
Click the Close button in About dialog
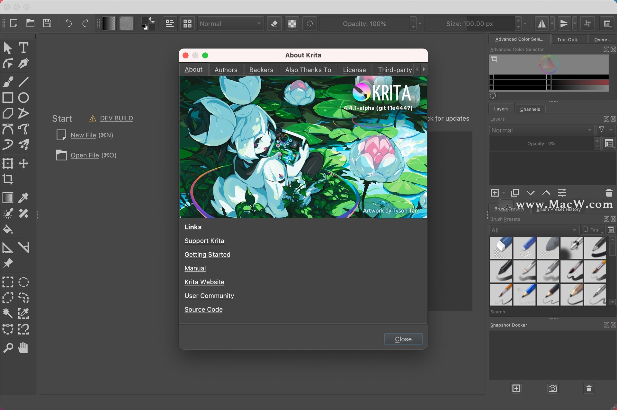tap(403, 339)
